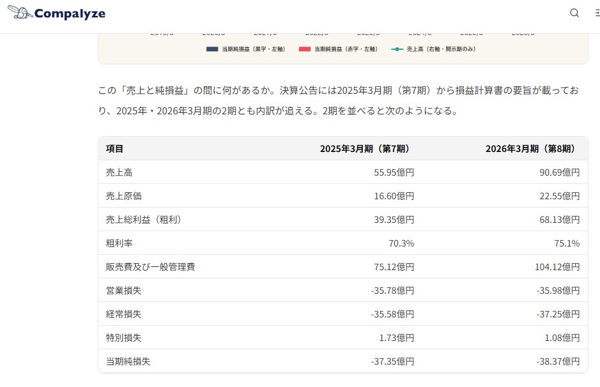Click the -35.58億円 cell

pos(392,314)
